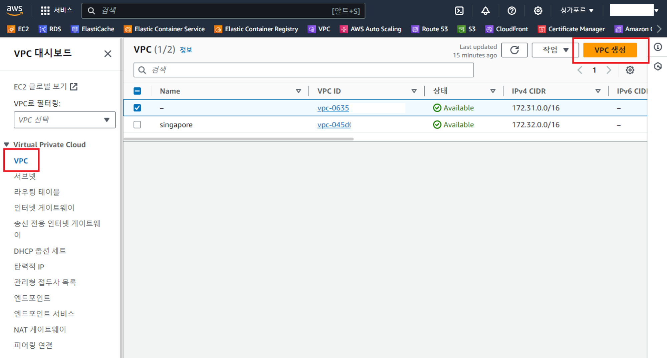Open the 정보 info link
The width and height of the screenshot is (667, 358).
[186, 50]
